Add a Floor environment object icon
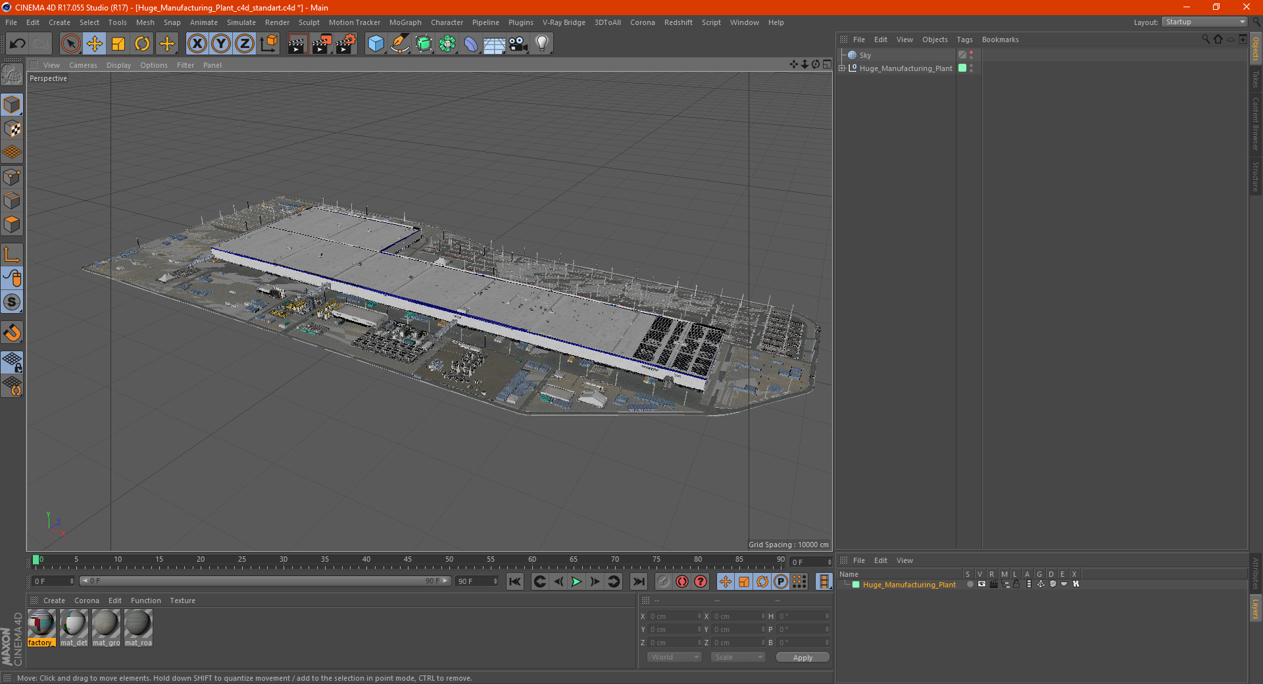Image resolution: width=1263 pixels, height=684 pixels. click(x=495, y=44)
